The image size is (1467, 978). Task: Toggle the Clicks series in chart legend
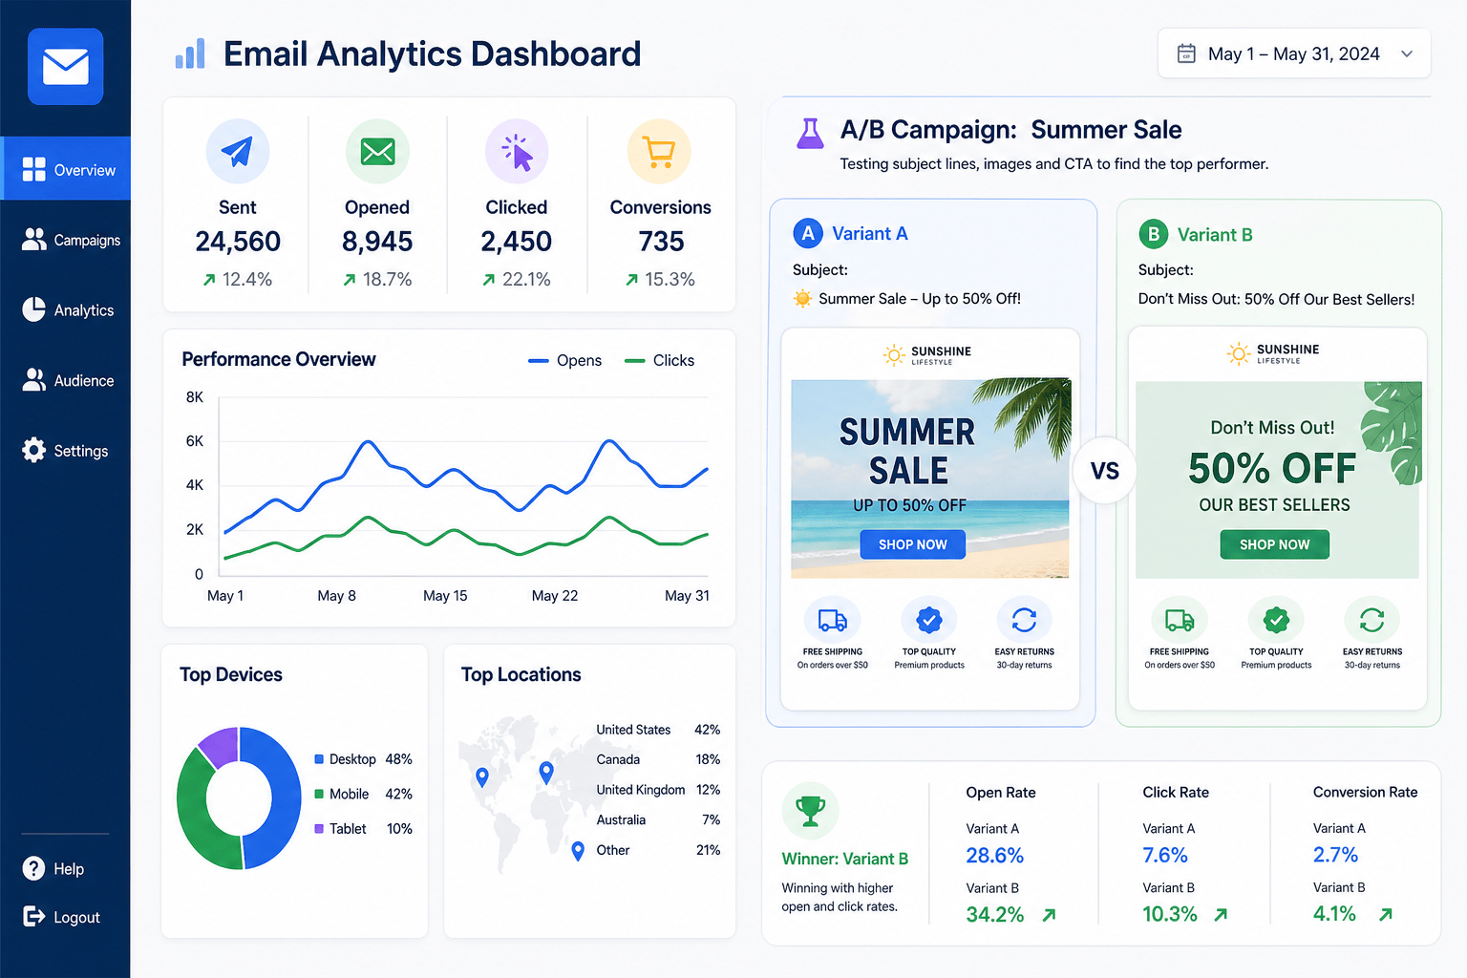(x=659, y=360)
